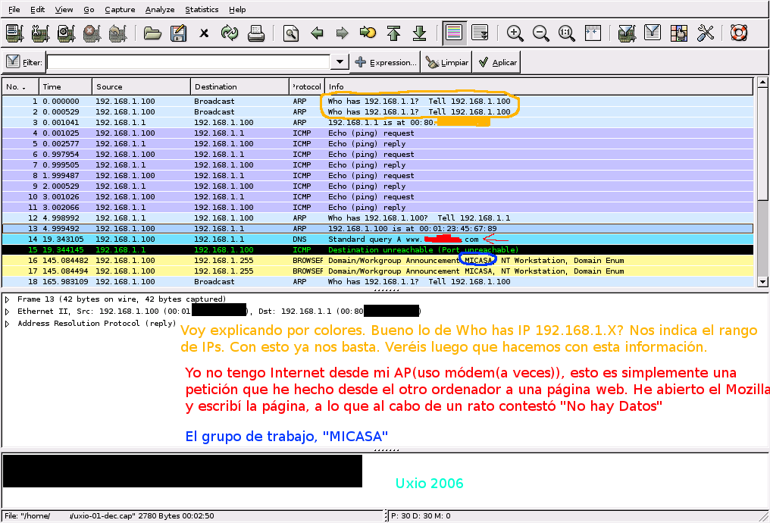This screenshot has height=523, width=770.
Task: Select packet 3 ARP 192.168.1.1 is at
Action: (377, 122)
